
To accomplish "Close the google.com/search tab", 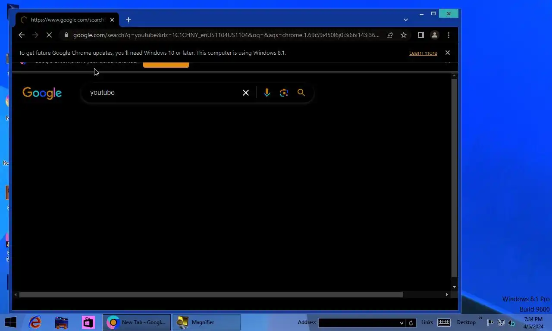I will pyautogui.click(x=112, y=20).
